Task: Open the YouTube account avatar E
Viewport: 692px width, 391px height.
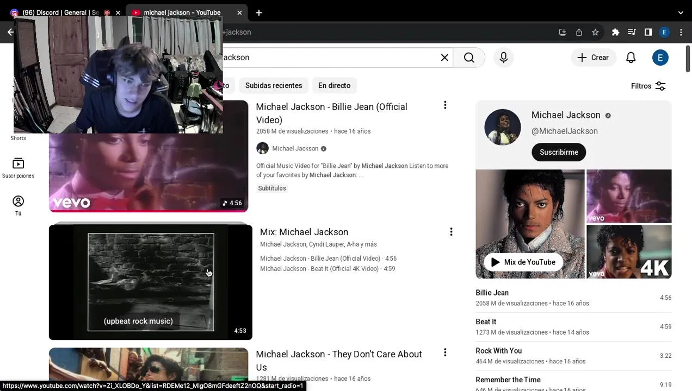Action: 660,58
